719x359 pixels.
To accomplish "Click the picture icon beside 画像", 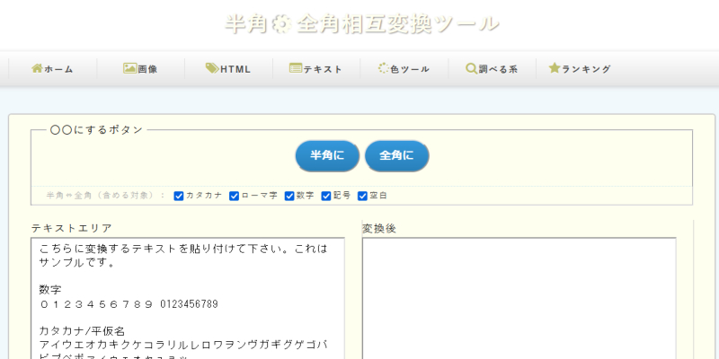I will tap(129, 68).
